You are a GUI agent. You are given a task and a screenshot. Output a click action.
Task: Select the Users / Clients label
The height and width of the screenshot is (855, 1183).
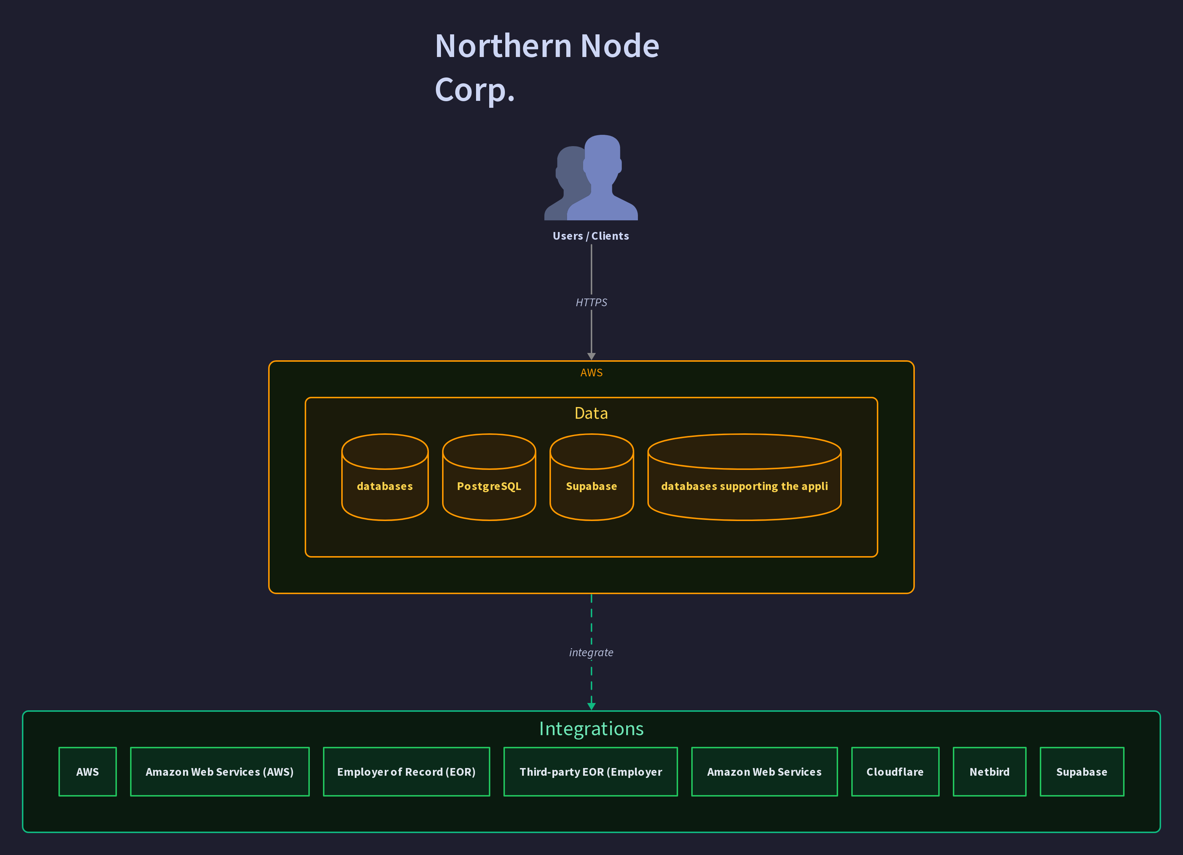[591, 236]
